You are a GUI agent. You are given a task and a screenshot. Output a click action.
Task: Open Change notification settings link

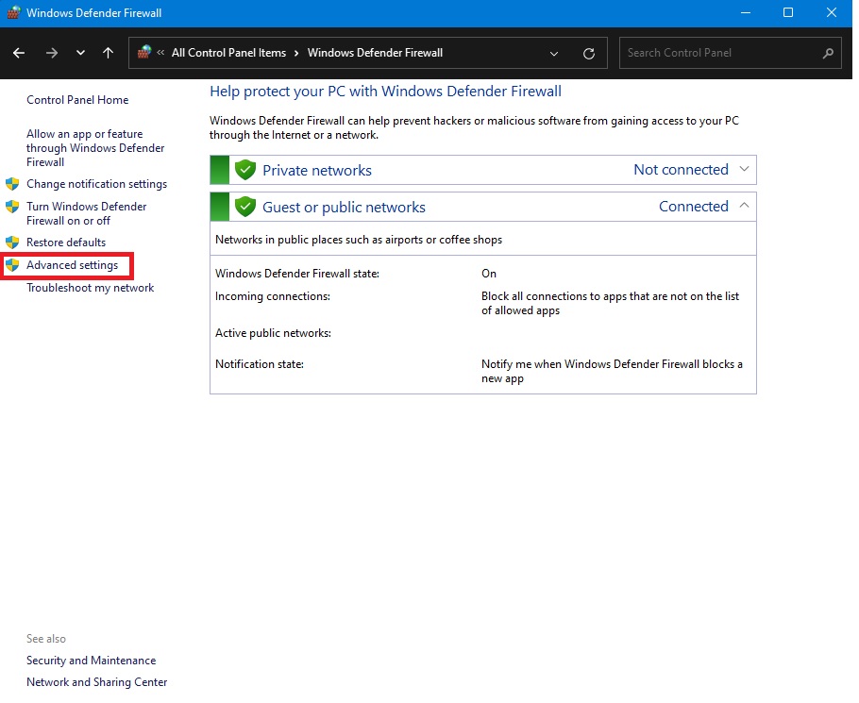[x=96, y=184]
